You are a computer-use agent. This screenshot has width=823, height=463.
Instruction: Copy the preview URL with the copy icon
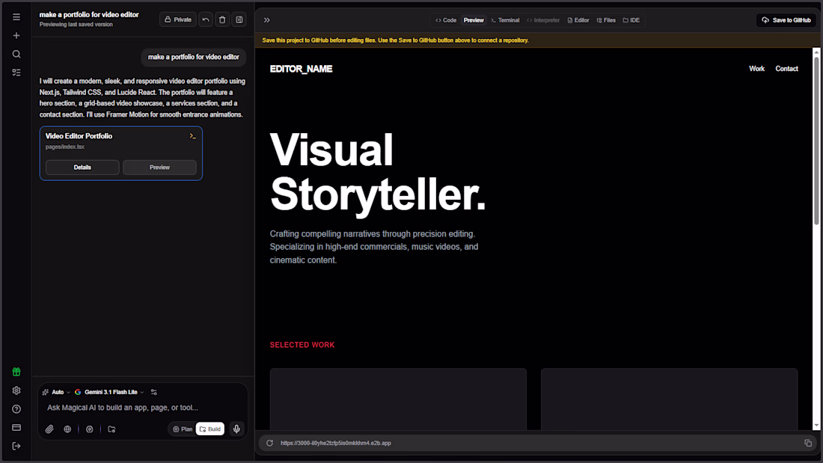pyautogui.click(x=808, y=443)
